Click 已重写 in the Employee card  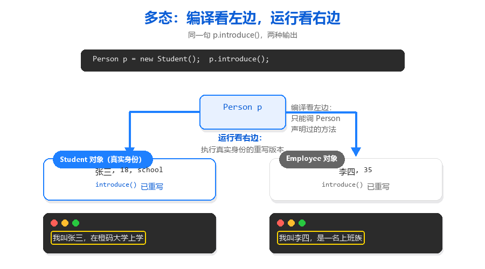click(378, 187)
